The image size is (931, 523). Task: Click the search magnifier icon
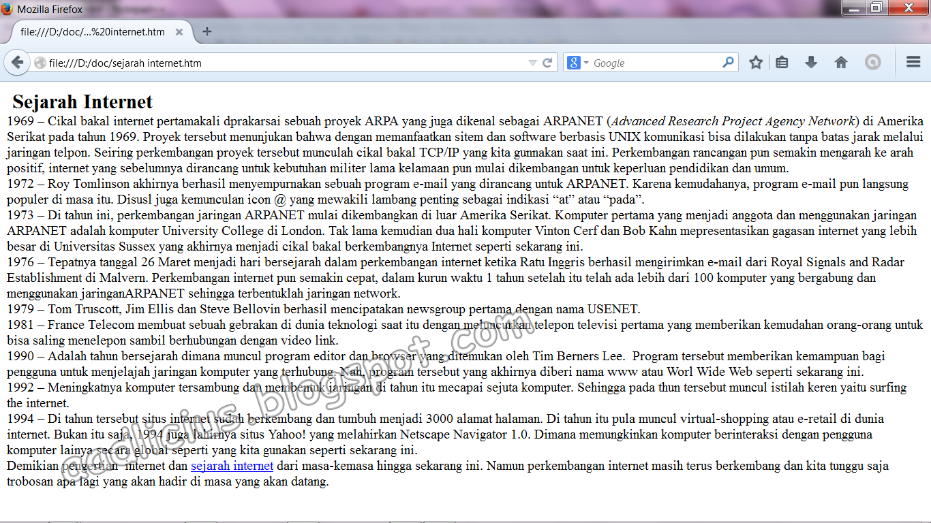tap(729, 63)
